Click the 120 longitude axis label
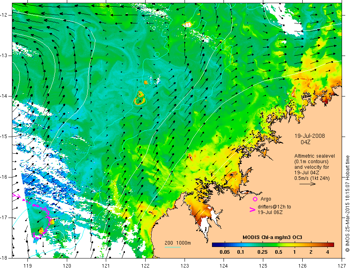The image size is (350, 270). pyautogui.click(x=67, y=266)
